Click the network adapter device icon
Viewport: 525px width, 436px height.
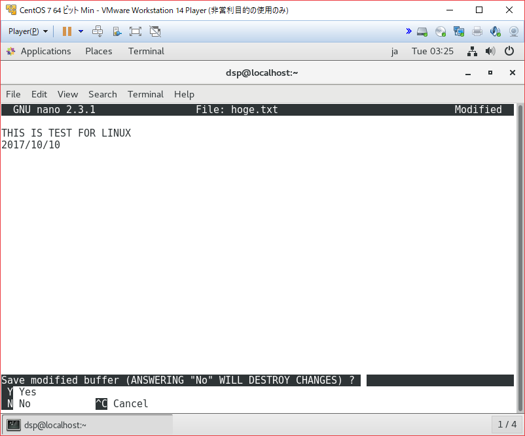point(459,32)
